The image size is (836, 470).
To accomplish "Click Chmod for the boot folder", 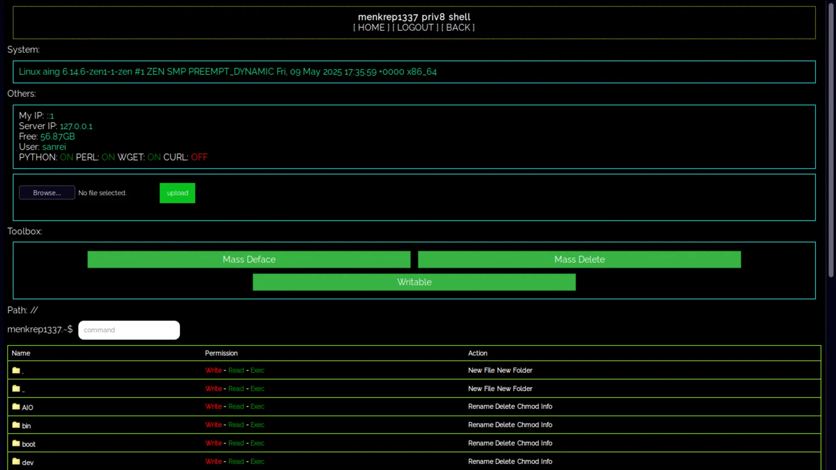I will coord(528,443).
